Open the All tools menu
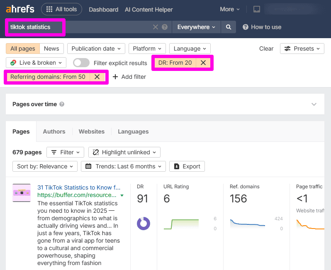This screenshot has width=331, height=270. [61, 9]
